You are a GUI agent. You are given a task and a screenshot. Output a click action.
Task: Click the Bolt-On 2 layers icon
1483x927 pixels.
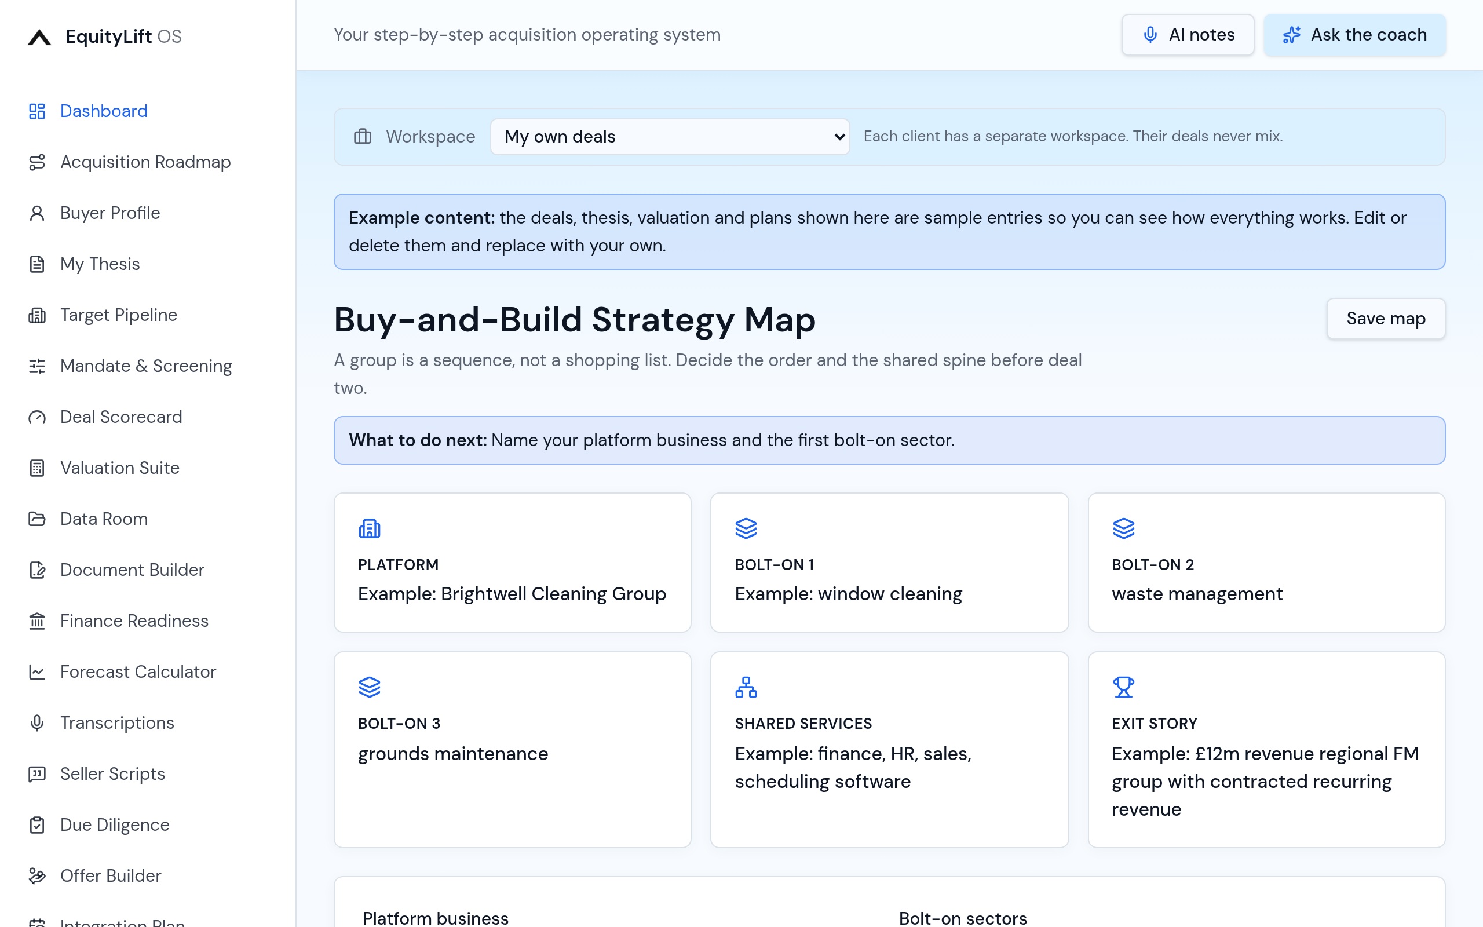click(1123, 528)
